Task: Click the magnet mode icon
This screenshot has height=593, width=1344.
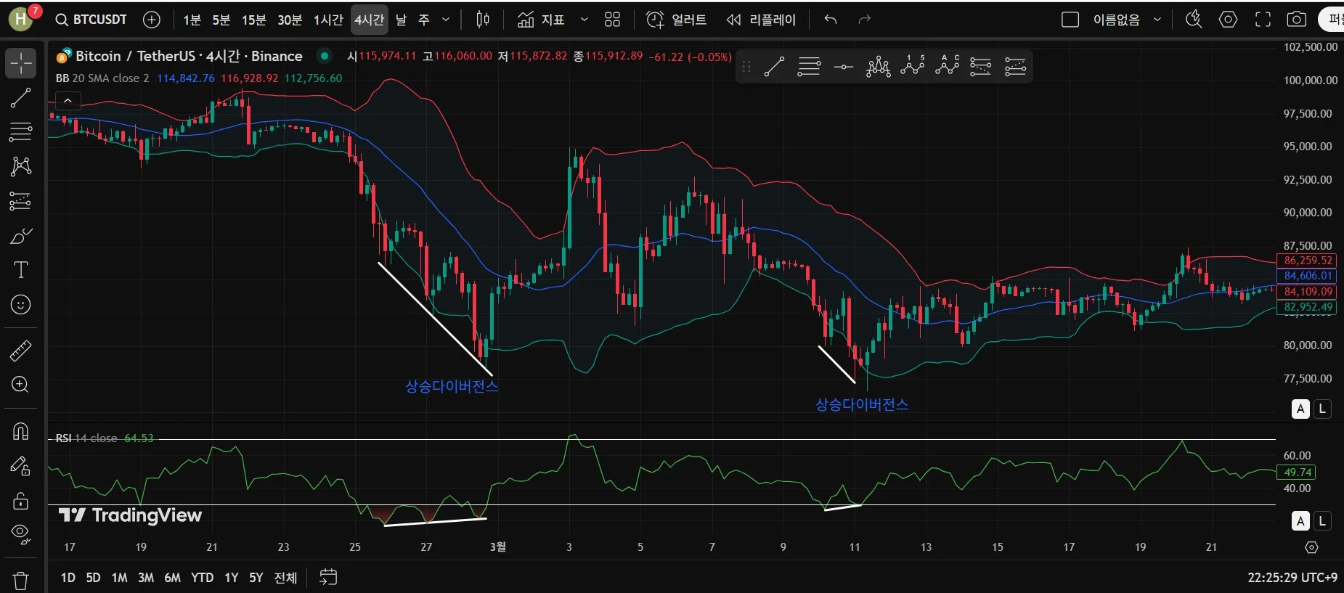Action: [20, 432]
